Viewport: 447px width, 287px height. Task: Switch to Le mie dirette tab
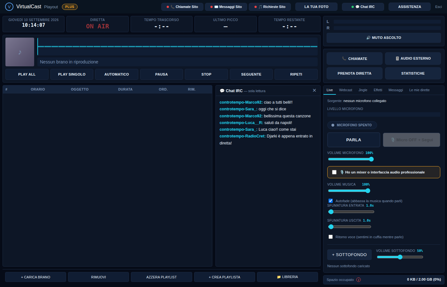419,90
